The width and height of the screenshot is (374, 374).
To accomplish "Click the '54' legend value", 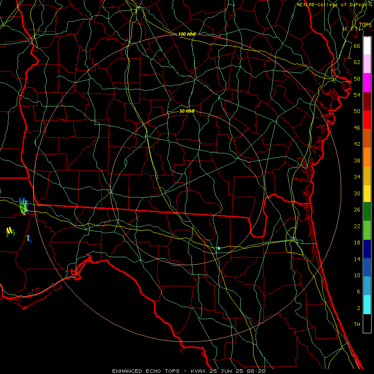I will pos(357,95).
